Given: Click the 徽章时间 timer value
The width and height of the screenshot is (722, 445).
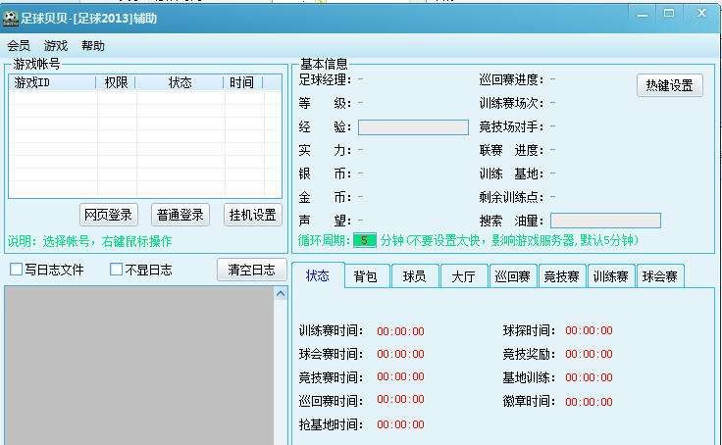Looking at the screenshot, I should [x=589, y=401].
